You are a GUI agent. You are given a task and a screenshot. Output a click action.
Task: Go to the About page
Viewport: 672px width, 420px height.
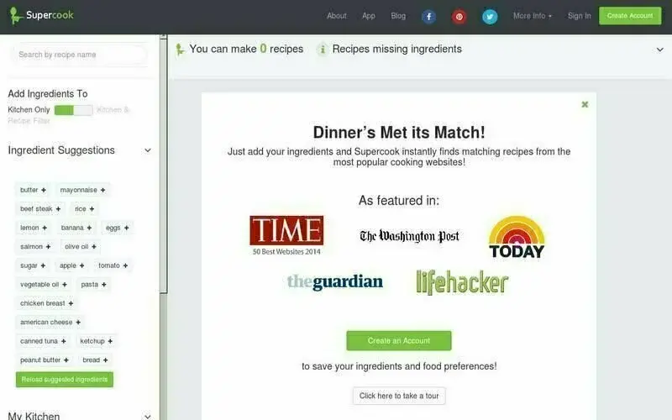pos(337,16)
